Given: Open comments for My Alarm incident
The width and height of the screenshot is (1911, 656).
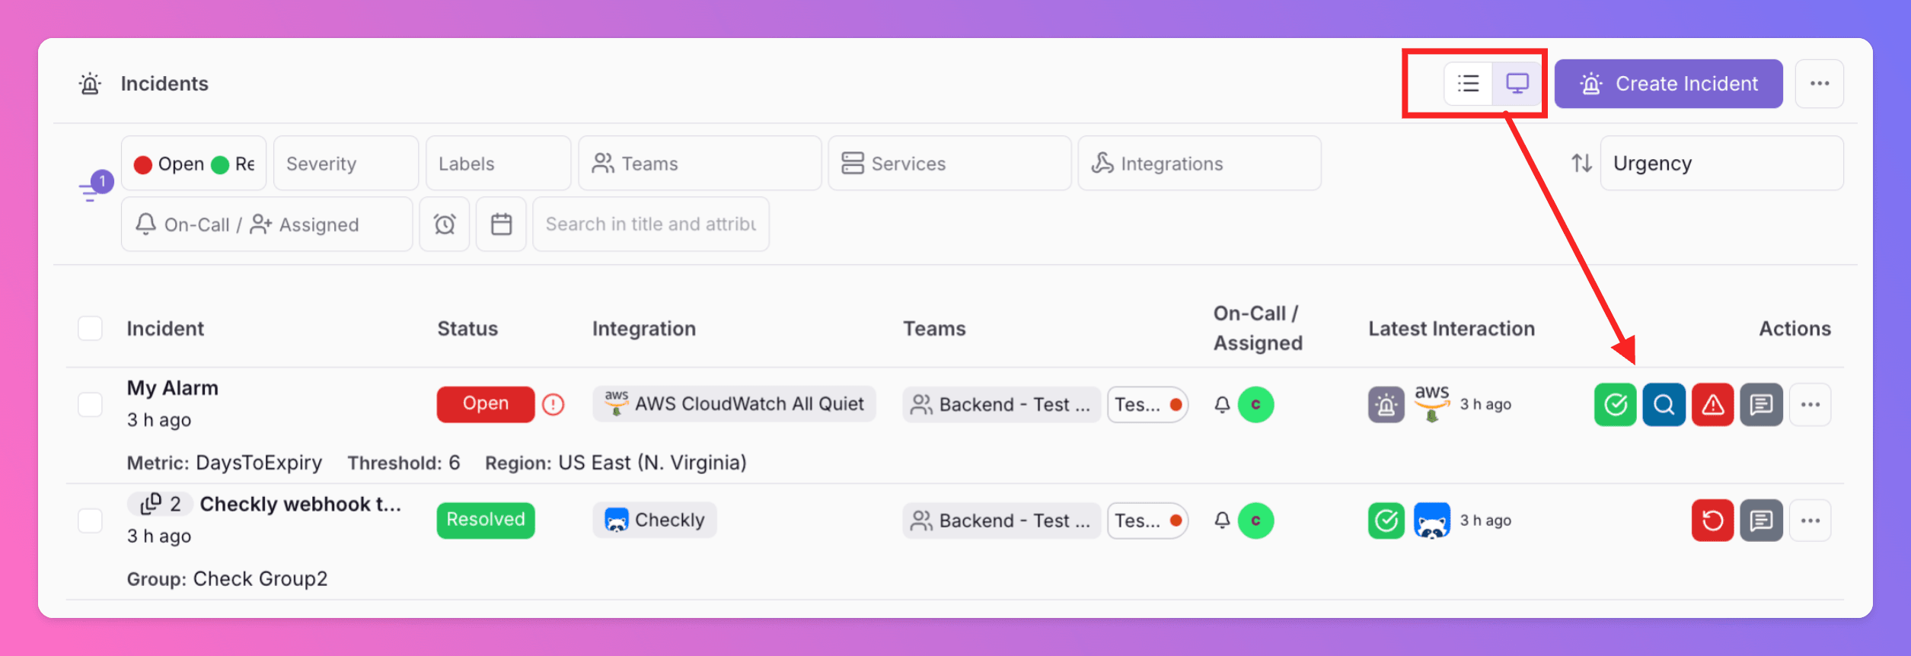Looking at the screenshot, I should pos(1760,404).
